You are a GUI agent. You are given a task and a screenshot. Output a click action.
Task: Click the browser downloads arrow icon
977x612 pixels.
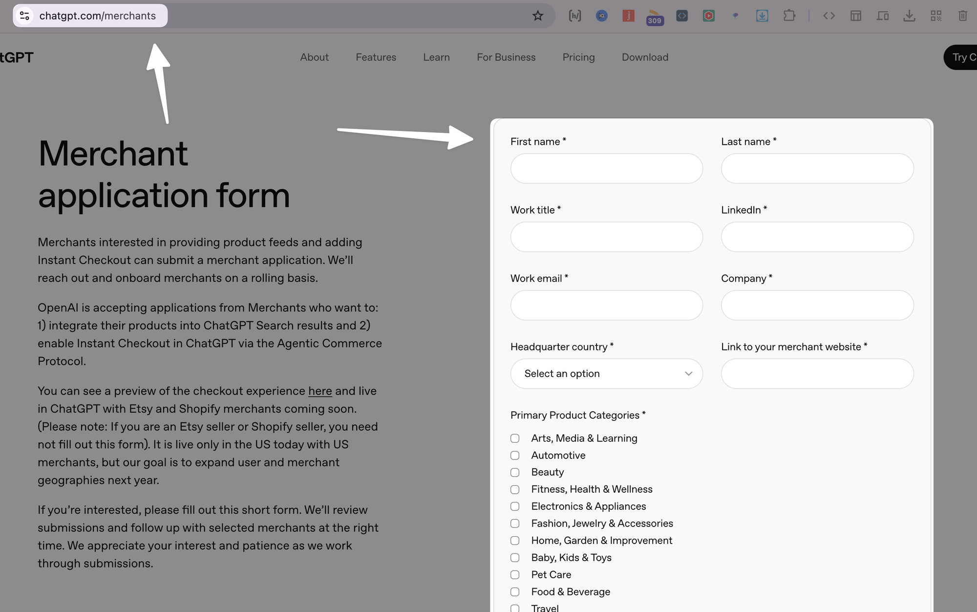pyautogui.click(x=909, y=16)
